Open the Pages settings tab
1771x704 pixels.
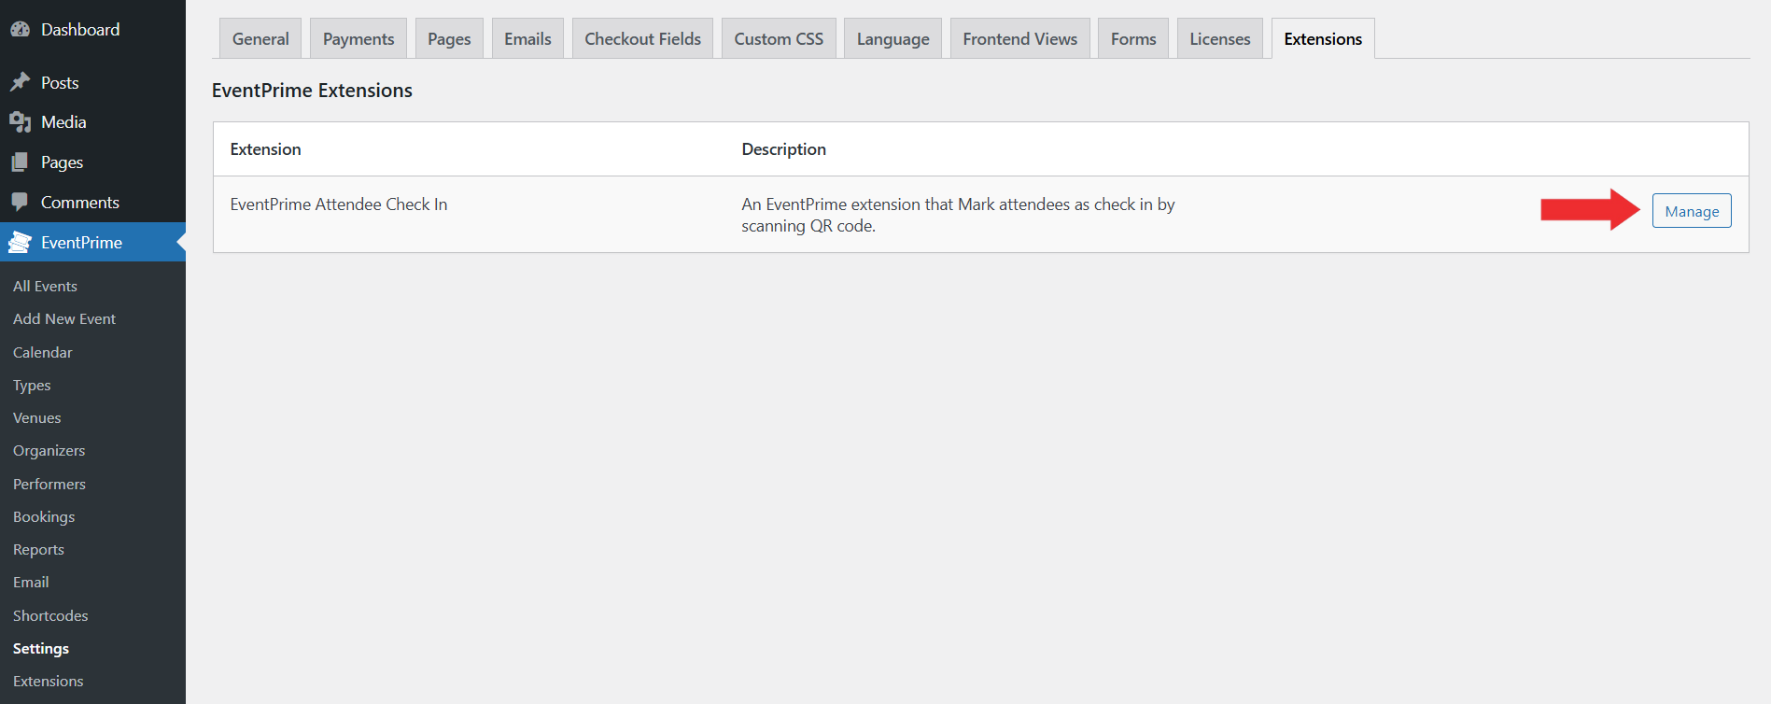[449, 39]
